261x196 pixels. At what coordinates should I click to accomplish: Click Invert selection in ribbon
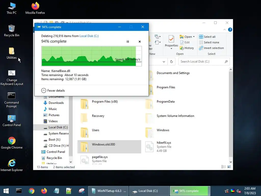[x=211, y=48]
